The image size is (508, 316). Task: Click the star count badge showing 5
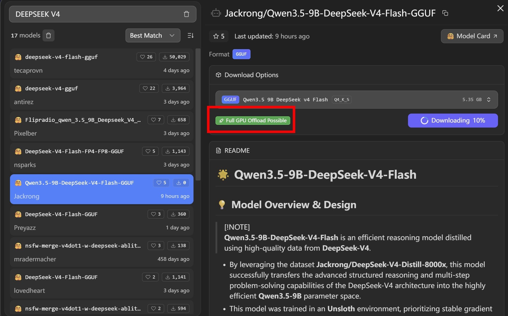[x=219, y=36]
